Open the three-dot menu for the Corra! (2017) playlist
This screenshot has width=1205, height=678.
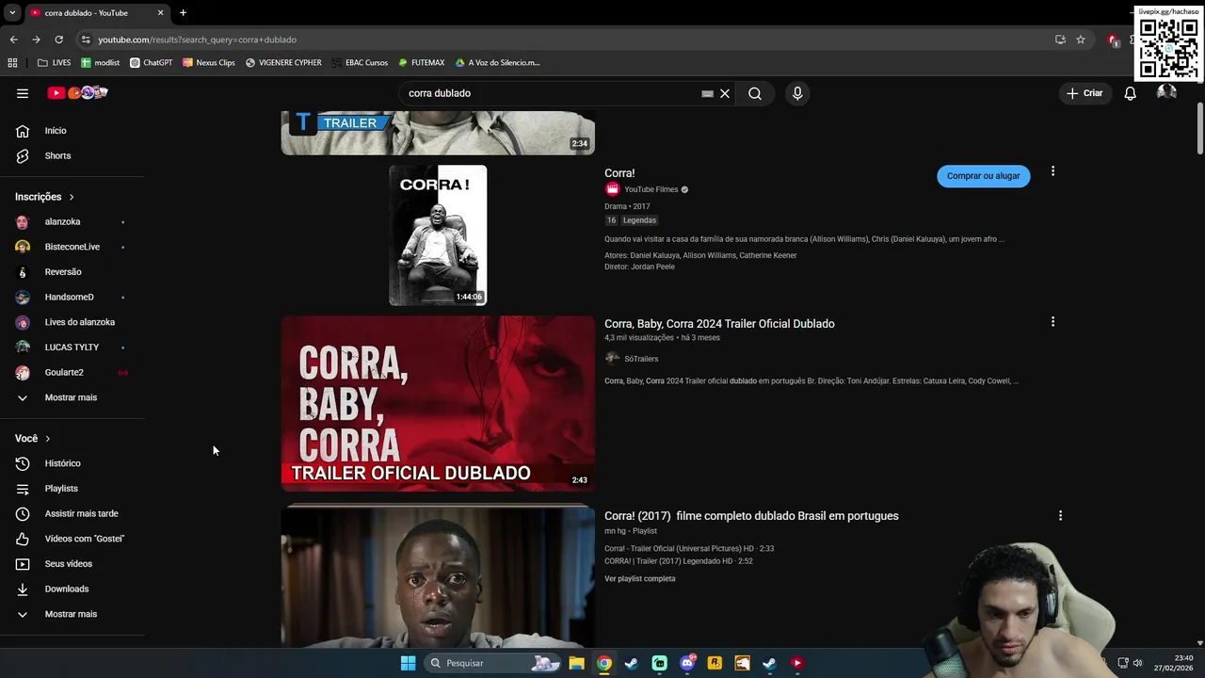tap(1060, 515)
